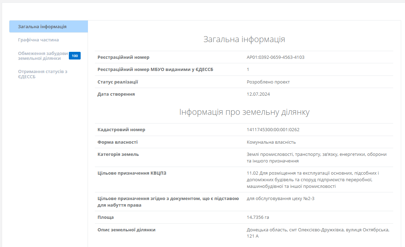Click the Загальна інформація page heading

point(244,40)
